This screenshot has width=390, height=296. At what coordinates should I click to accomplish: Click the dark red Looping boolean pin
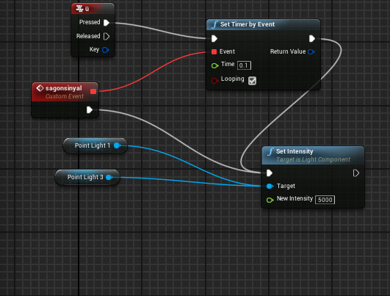tap(214, 81)
